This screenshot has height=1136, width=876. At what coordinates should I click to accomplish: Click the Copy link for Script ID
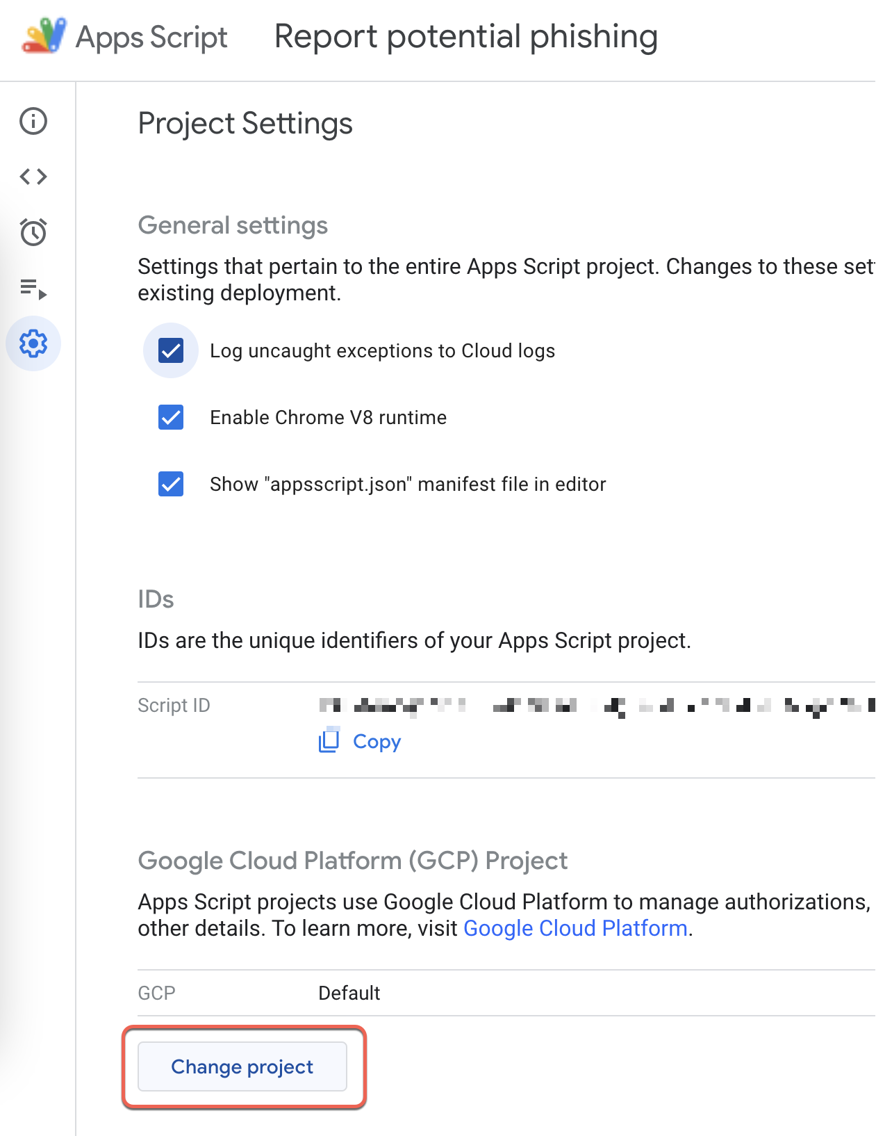[x=377, y=742]
